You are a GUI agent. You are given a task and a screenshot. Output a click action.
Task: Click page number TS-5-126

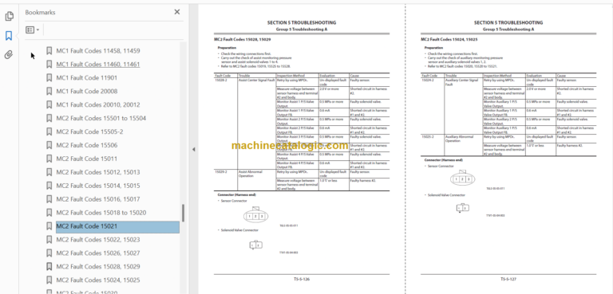pos(302,279)
